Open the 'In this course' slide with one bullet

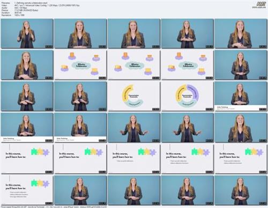134,159
